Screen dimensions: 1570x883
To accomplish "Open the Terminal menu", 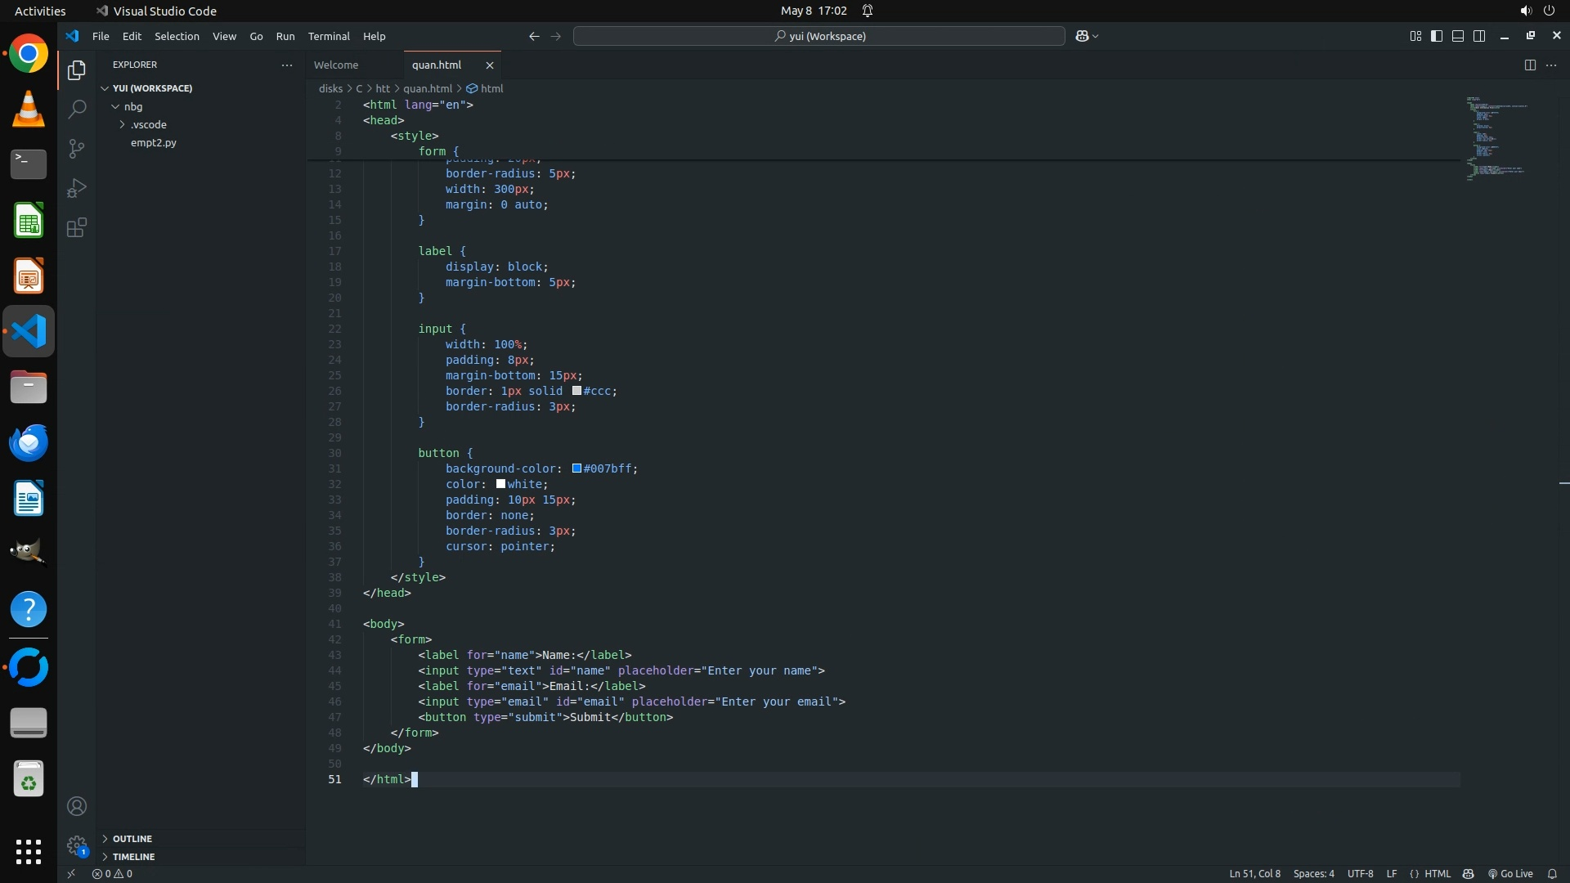I will click(329, 36).
